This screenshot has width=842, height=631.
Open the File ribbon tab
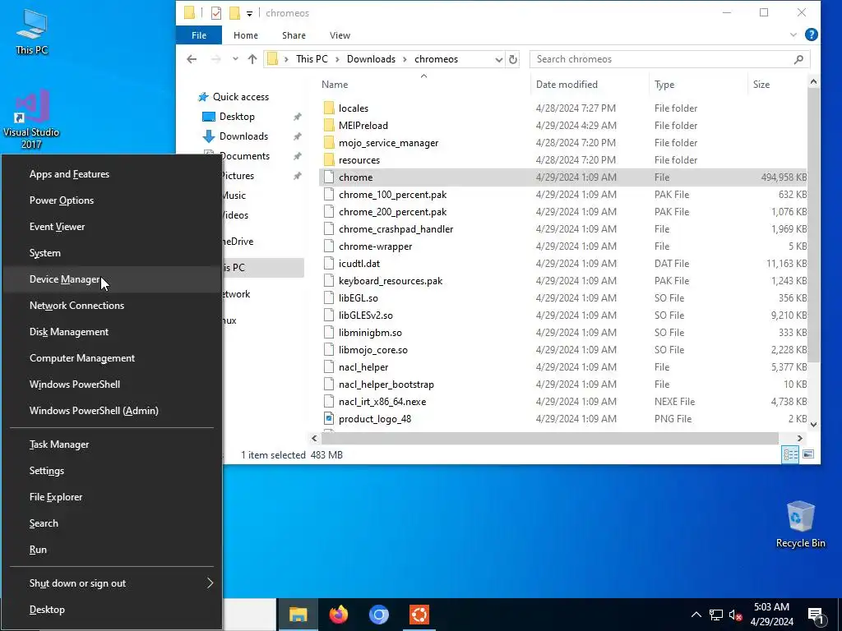199,35
